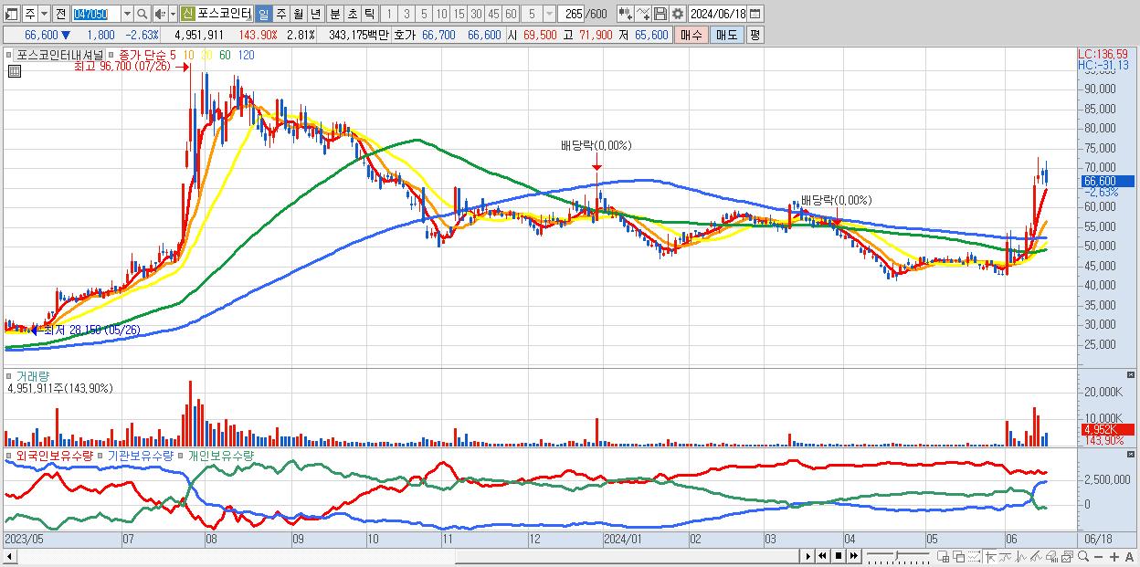Click the zigzag line drawing tool icon

pos(1021,557)
